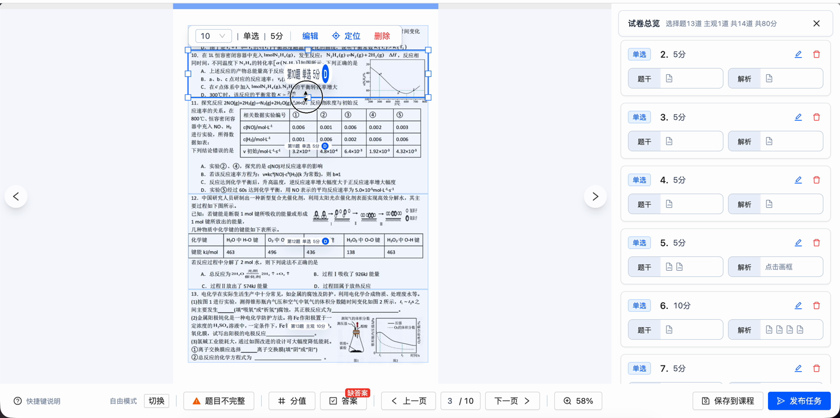The width and height of the screenshot is (840, 418).
Task: Select the 解析 label of question 6
Action: [x=744, y=329]
